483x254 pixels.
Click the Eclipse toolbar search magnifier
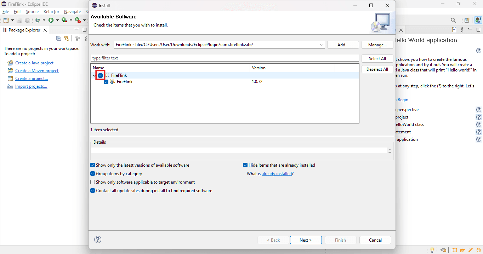click(453, 20)
